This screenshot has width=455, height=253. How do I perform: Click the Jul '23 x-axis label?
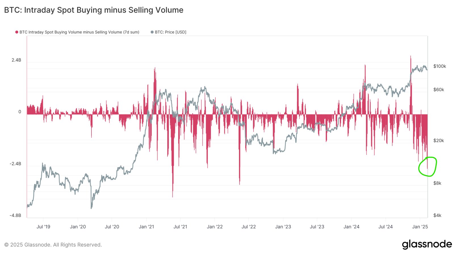[x=317, y=227]
